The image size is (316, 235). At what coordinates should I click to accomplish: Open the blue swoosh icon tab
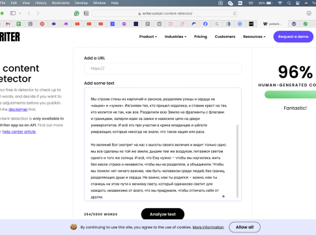pyautogui.click(x=194, y=24)
